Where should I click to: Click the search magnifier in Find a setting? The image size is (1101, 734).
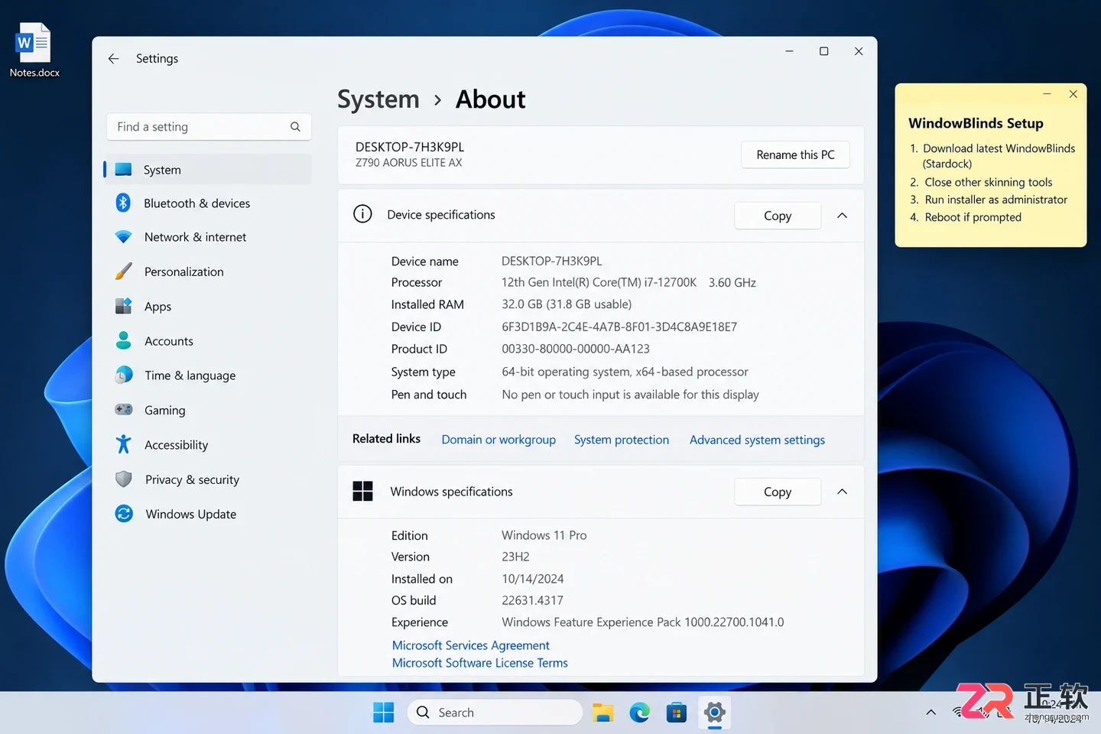click(295, 127)
